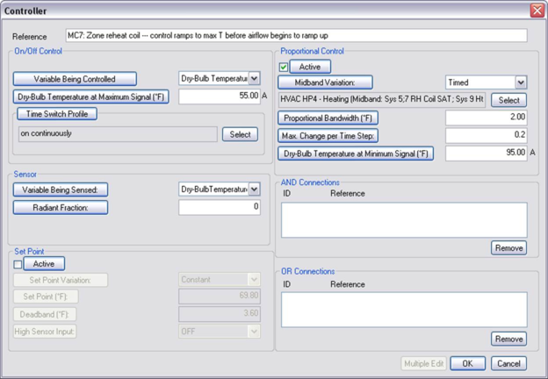Click the Radiant Fraction button
Screen dimensions: 548x379
(61, 208)
